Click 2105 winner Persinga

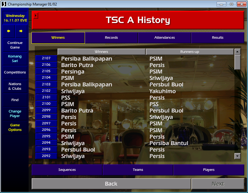[x=73, y=72]
